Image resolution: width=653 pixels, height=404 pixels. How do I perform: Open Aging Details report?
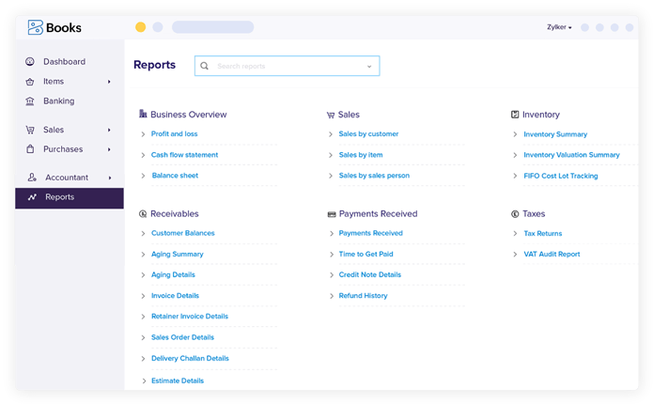point(173,274)
